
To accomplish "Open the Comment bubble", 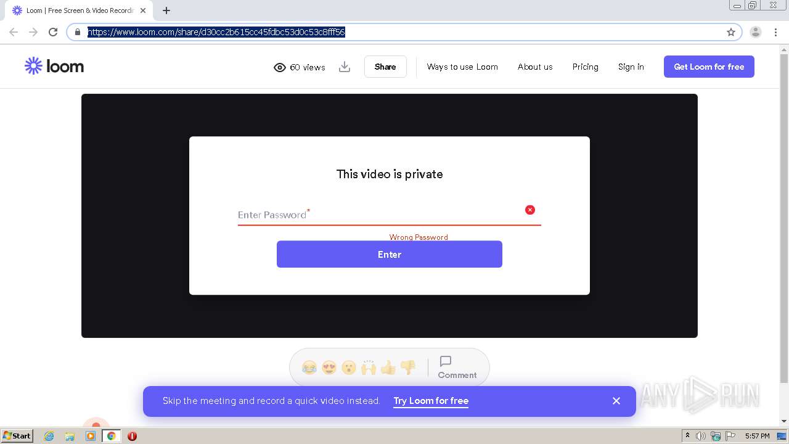I will point(457,368).
